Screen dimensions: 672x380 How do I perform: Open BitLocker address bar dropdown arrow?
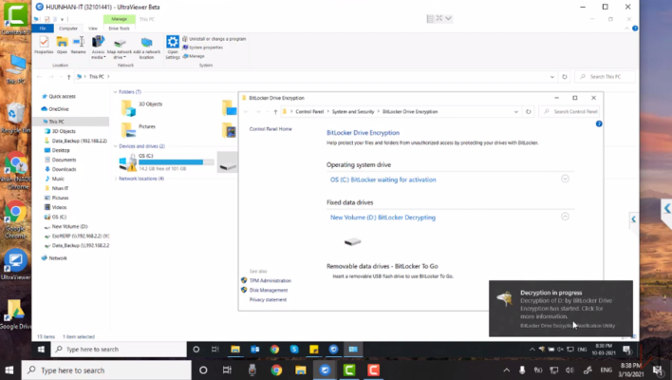click(x=516, y=111)
